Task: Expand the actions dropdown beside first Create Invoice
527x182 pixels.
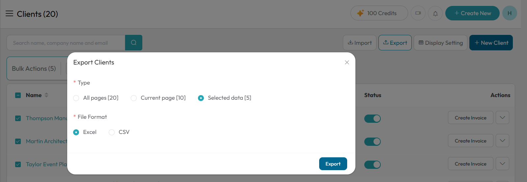Action: [503, 117]
